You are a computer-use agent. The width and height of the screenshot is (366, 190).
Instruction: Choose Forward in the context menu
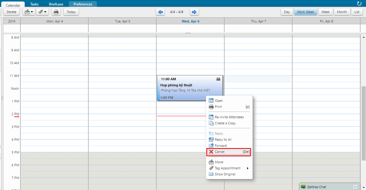(x=229, y=146)
